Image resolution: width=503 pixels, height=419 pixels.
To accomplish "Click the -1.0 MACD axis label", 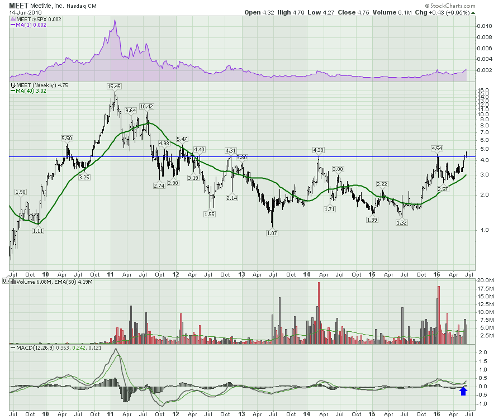I will [x=482, y=404].
